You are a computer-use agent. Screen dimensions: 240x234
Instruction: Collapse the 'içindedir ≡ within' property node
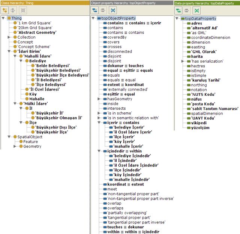(99, 151)
